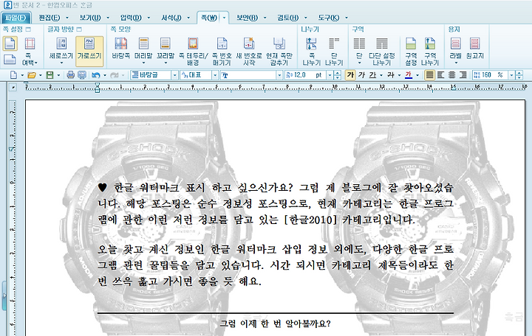
Task: Insert 단 나누기 column break
Action: [x=334, y=51]
